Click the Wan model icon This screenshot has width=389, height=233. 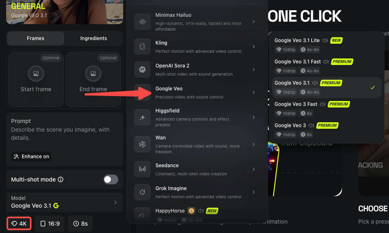point(142,144)
